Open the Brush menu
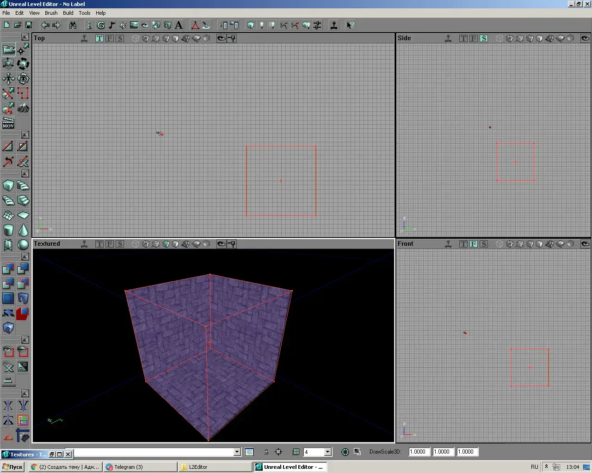The height and width of the screenshot is (473, 592). tap(51, 13)
